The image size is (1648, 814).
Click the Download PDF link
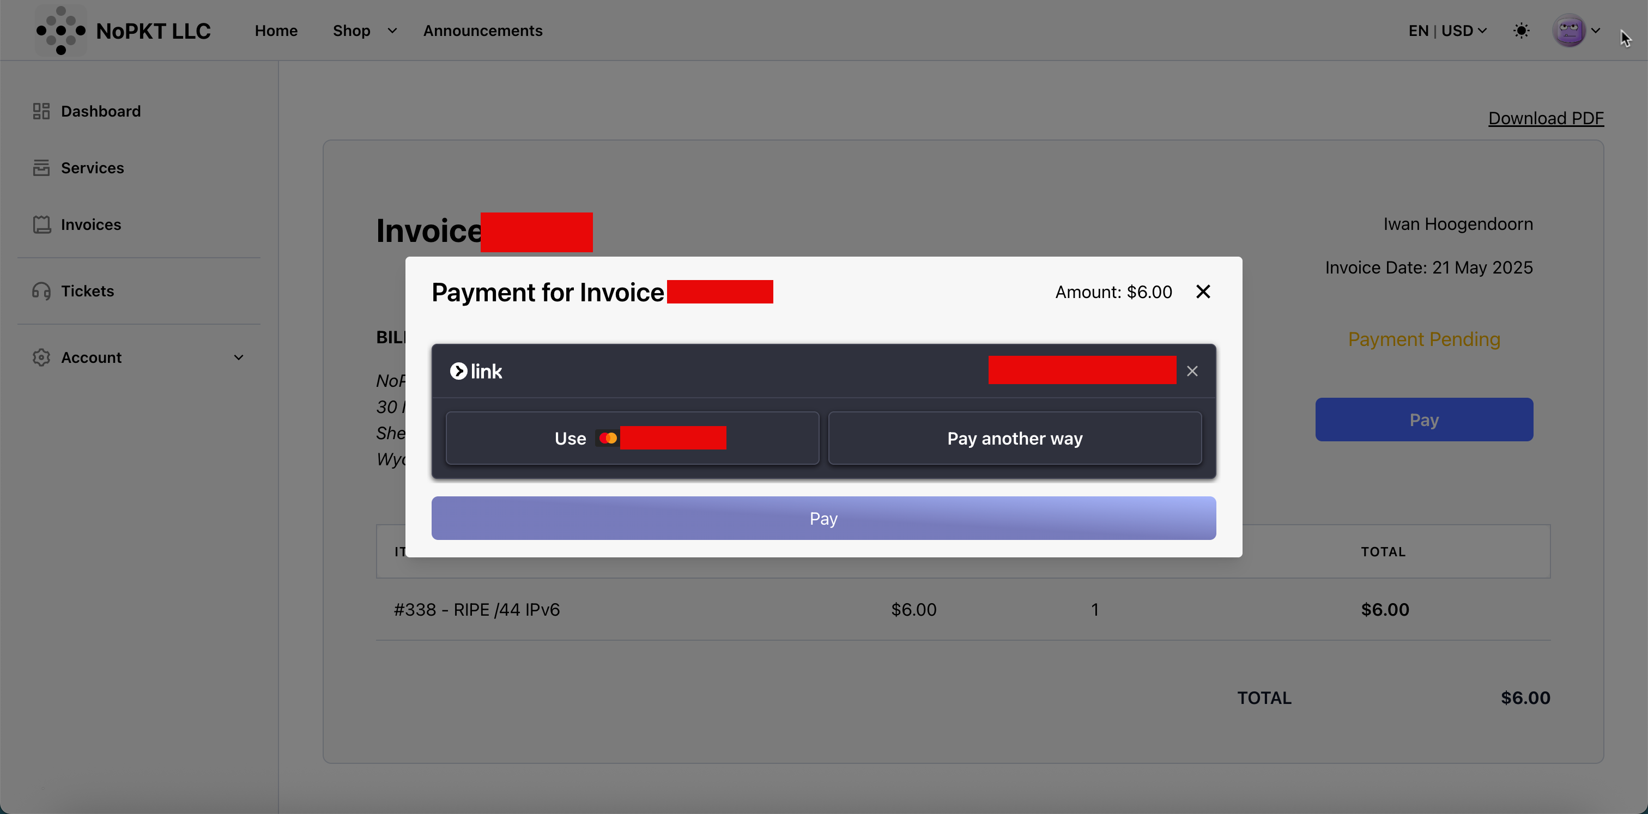coord(1546,118)
